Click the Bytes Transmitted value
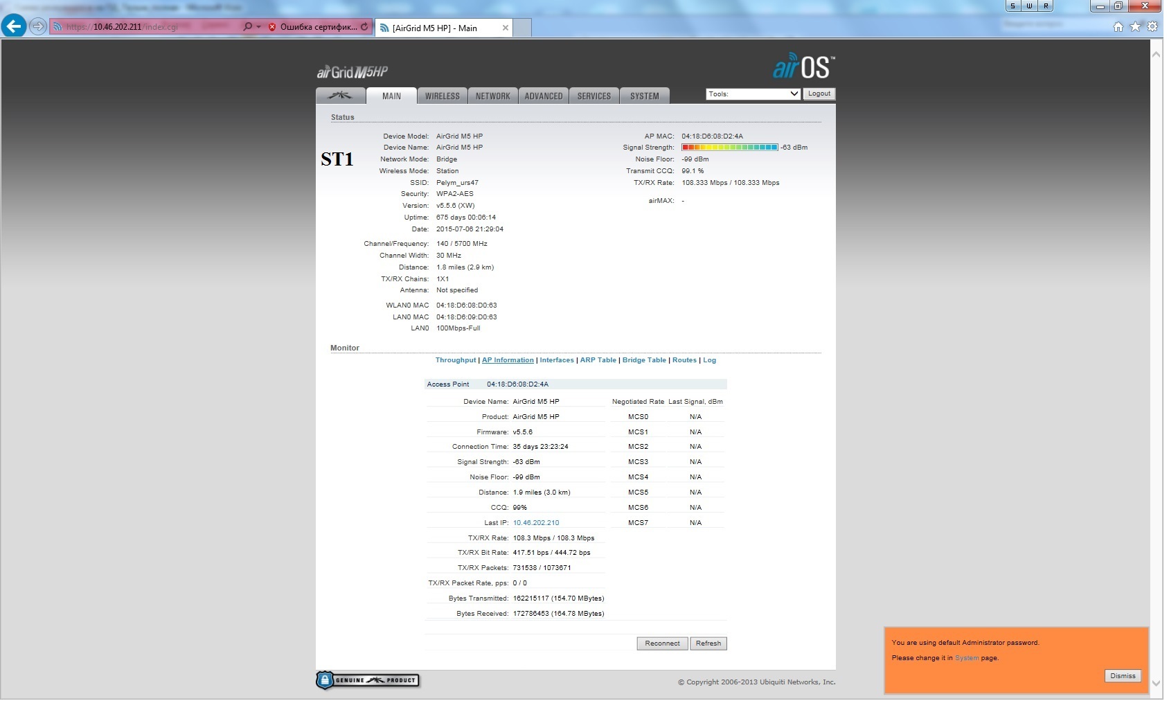1169x701 pixels. click(558, 598)
